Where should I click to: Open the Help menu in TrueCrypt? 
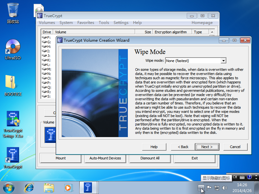coord(137,23)
